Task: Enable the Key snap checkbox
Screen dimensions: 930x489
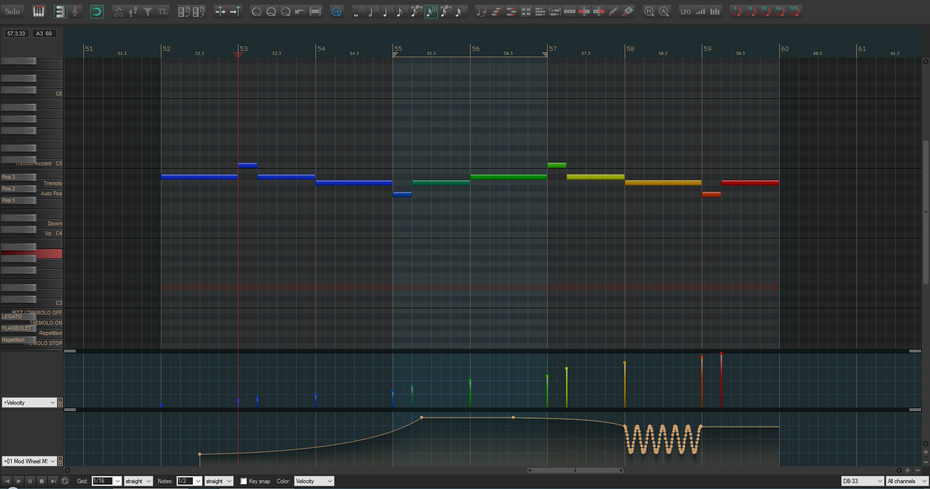Action: tap(244, 481)
